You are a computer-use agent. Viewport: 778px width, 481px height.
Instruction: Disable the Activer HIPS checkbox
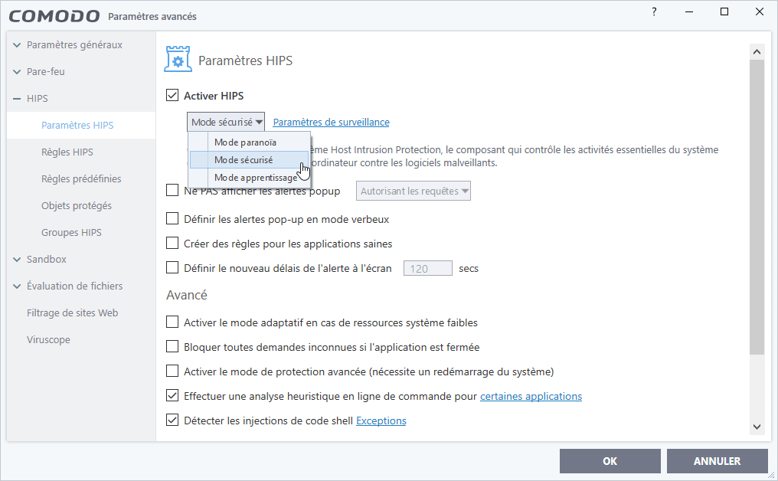coord(172,95)
